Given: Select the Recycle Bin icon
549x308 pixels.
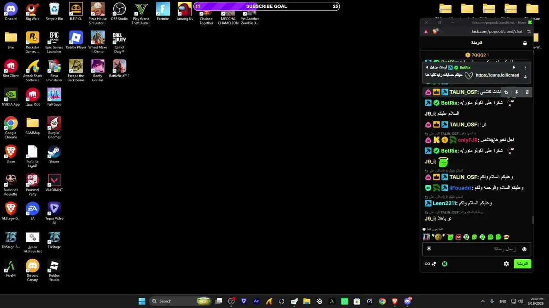Looking at the screenshot, I should coord(54,12).
